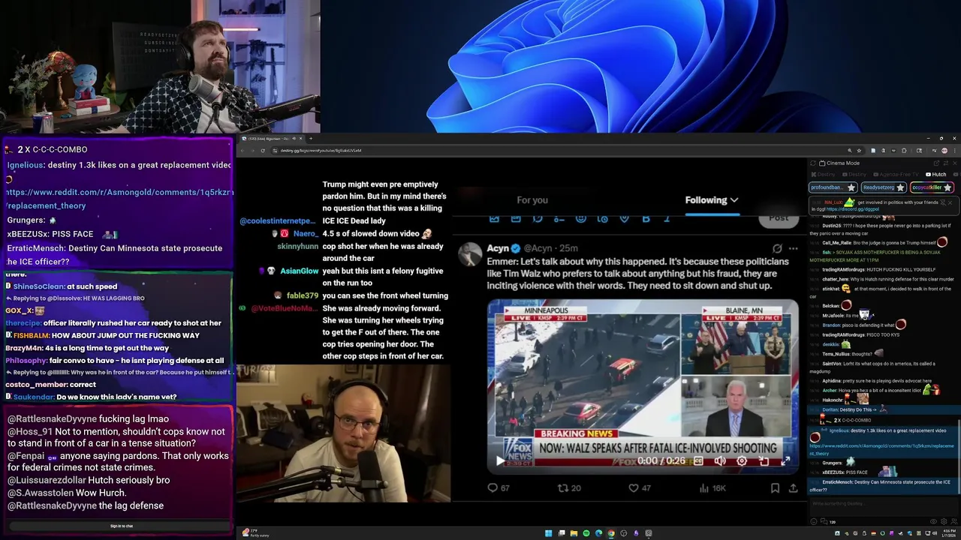
Task: Click the Grok icon on Acyn tweet
Action: (x=777, y=248)
